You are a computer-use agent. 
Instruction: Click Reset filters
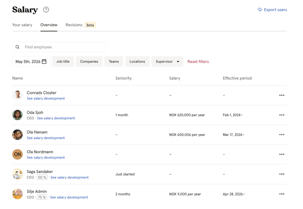tap(198, 62)
